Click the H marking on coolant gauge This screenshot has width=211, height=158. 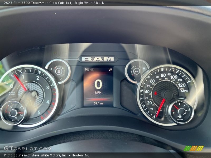(51, 69)
